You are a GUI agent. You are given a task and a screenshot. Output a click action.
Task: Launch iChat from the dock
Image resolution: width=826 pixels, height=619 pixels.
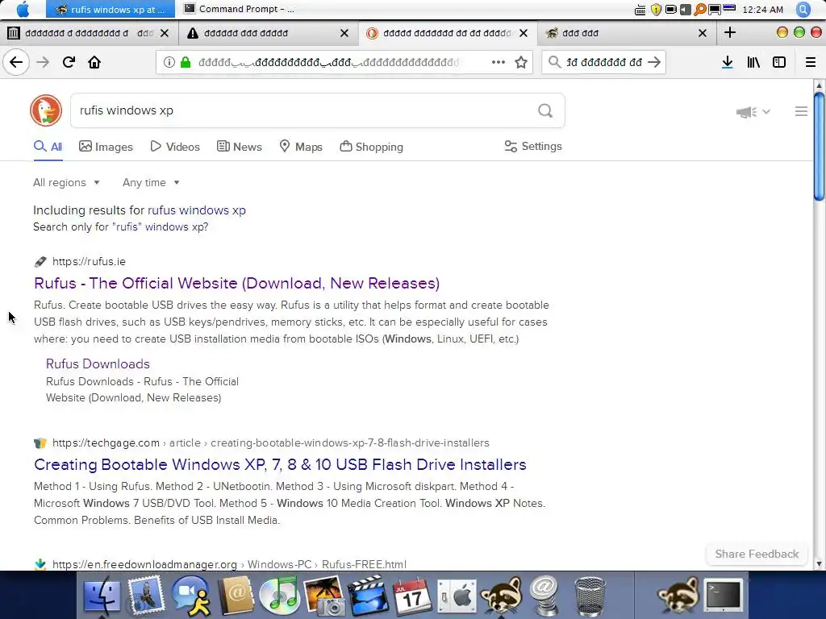pyautogui.click(x=190, y=596)
